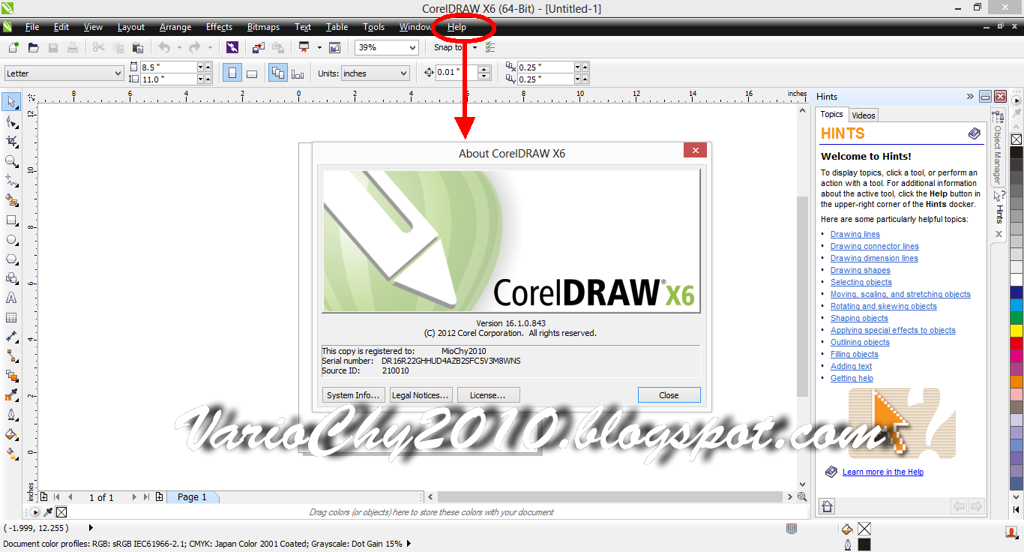Select the Polygon tool
This screenshot has width=1024, height=552.
coord(11,259)
